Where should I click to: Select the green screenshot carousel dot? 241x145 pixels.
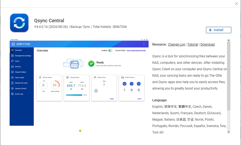click(80, 131)
